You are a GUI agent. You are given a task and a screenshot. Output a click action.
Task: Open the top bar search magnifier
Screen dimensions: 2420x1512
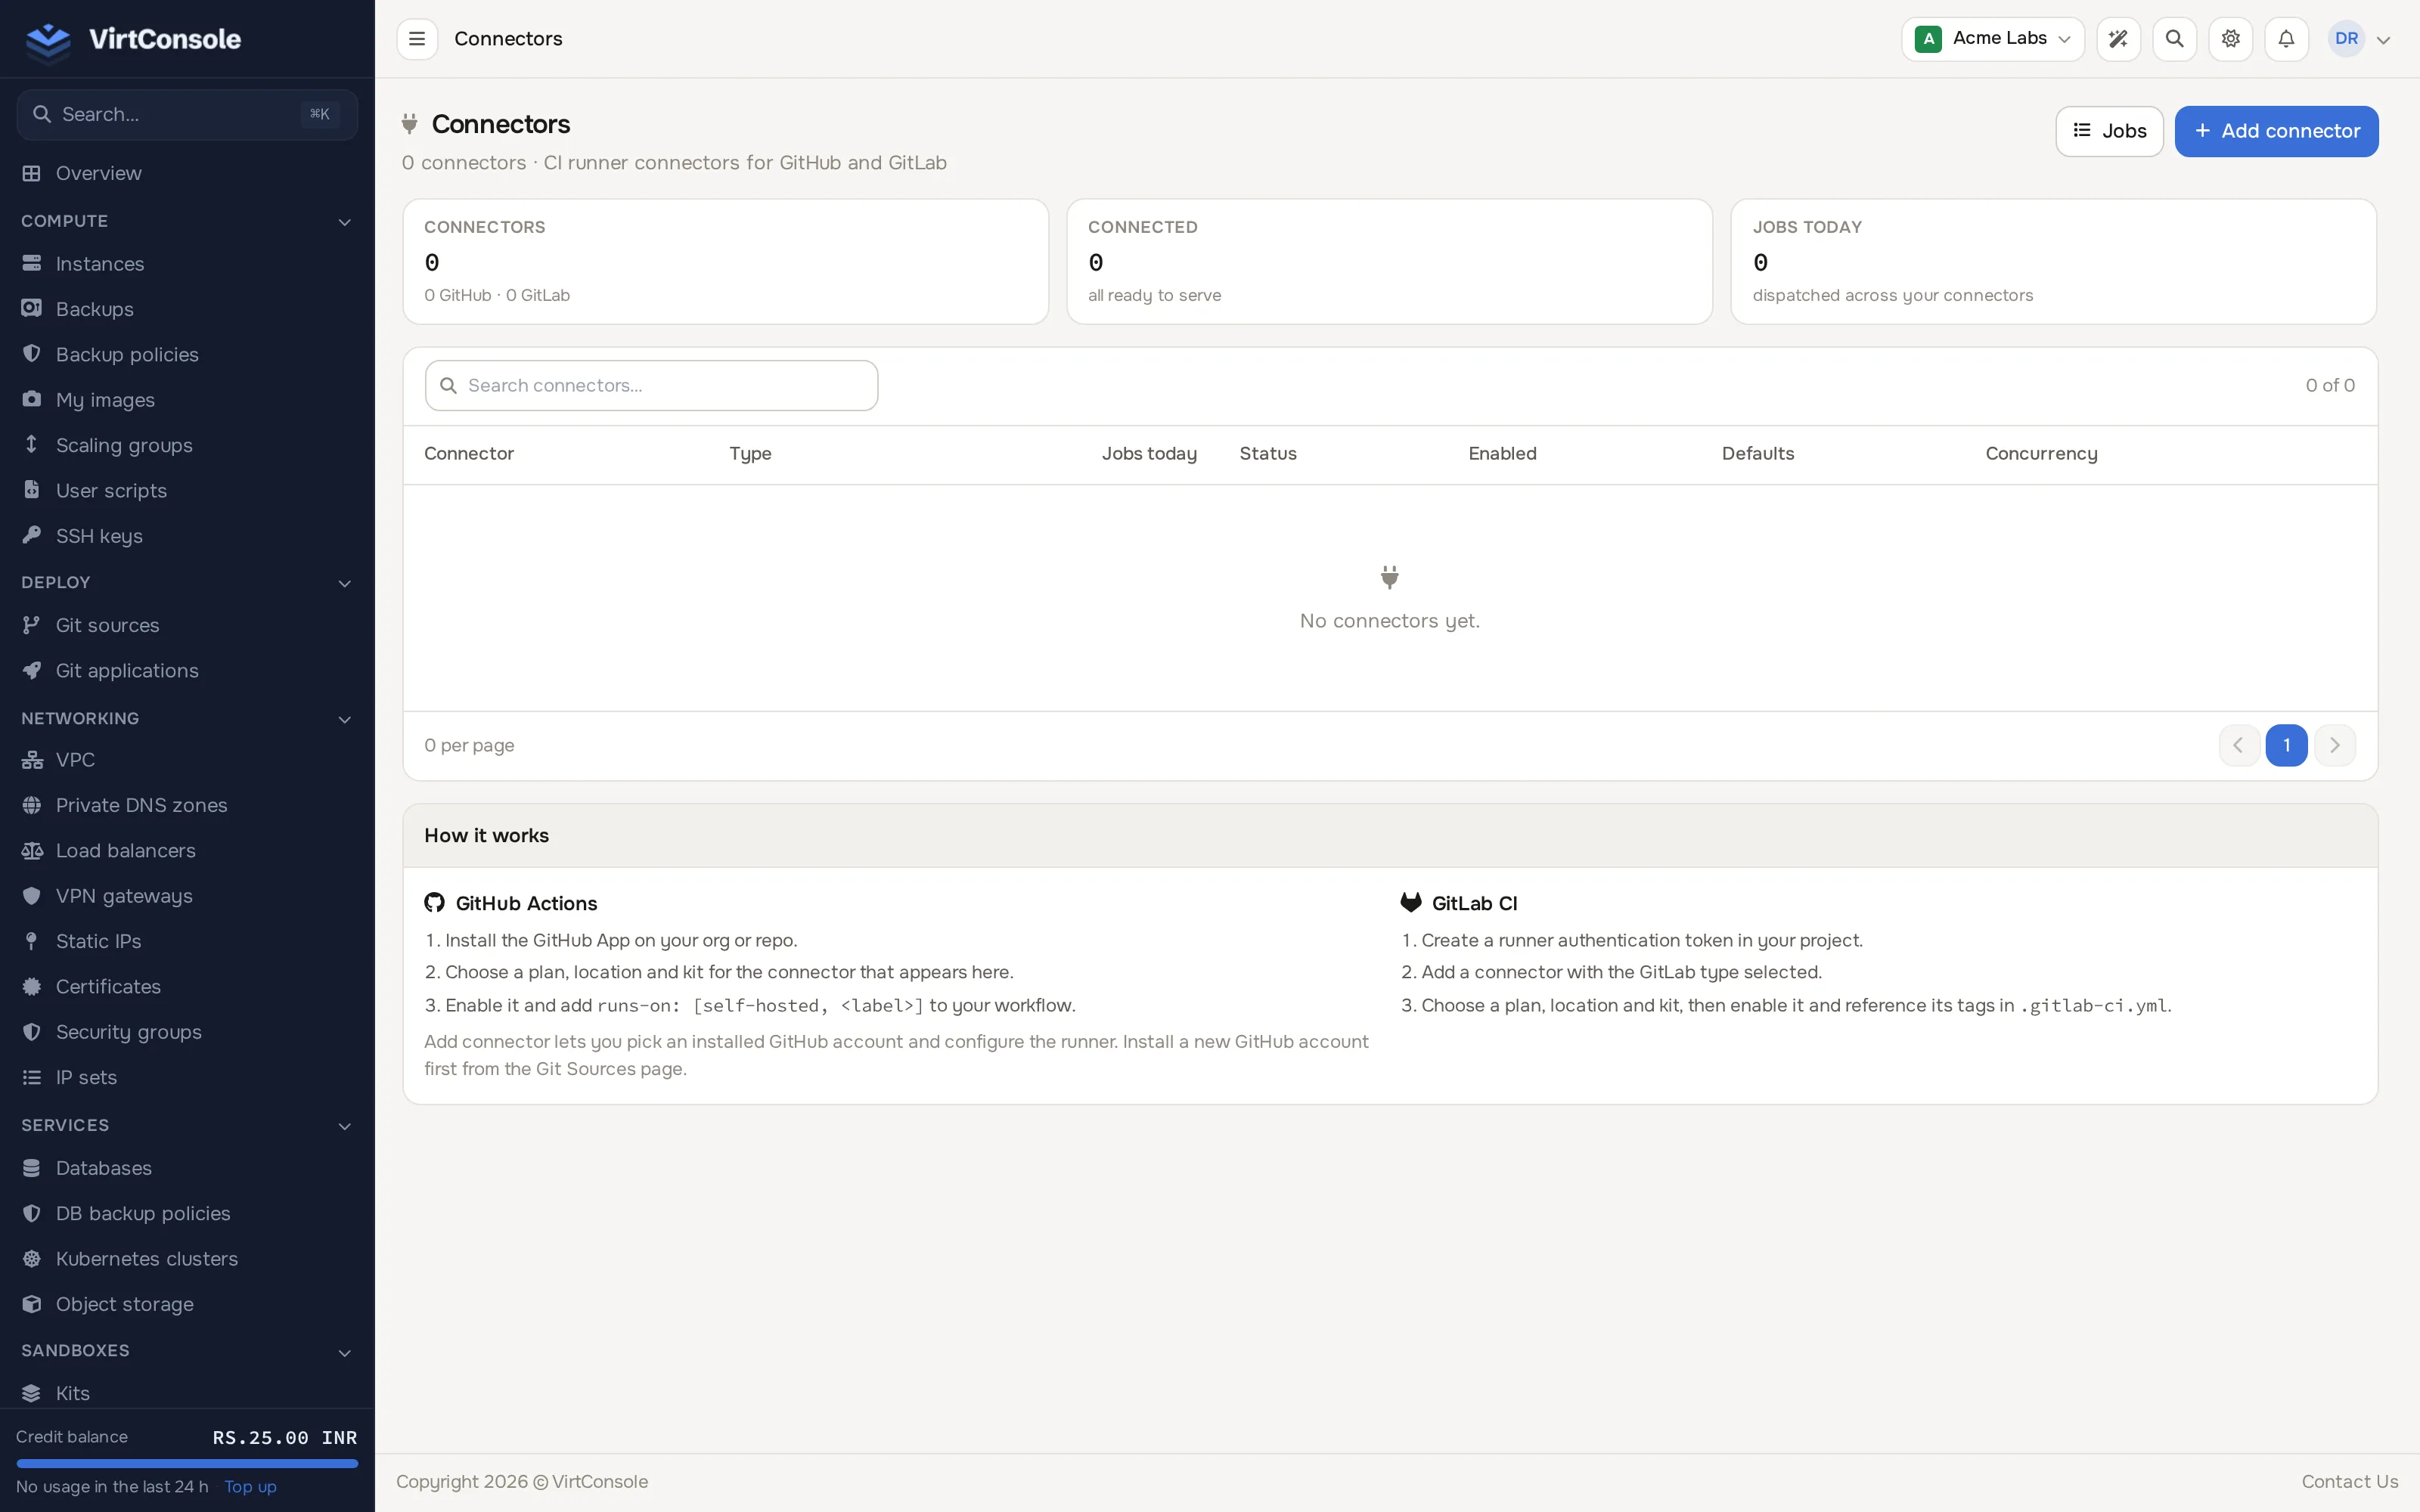pyautogui.click(x=2174, y=39)
